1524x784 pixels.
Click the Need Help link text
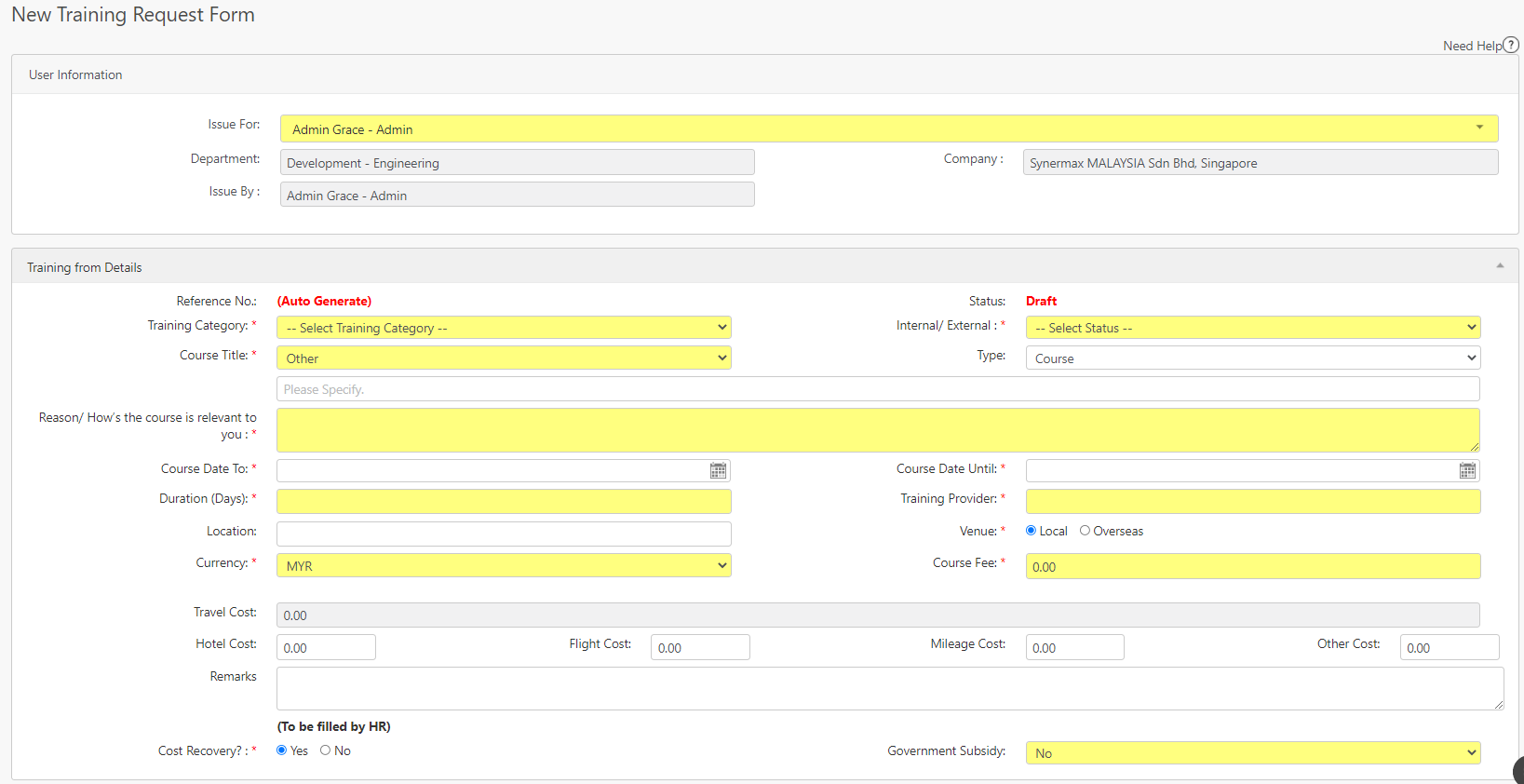pos(1472,46)
